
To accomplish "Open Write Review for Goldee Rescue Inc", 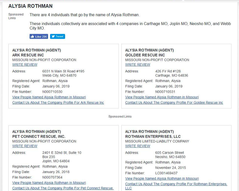I will (137, 65).
